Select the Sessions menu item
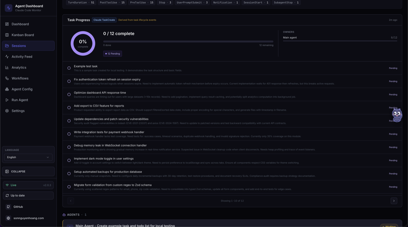The height and width of the screenshot is (227, 408). (x=28, y=46)
